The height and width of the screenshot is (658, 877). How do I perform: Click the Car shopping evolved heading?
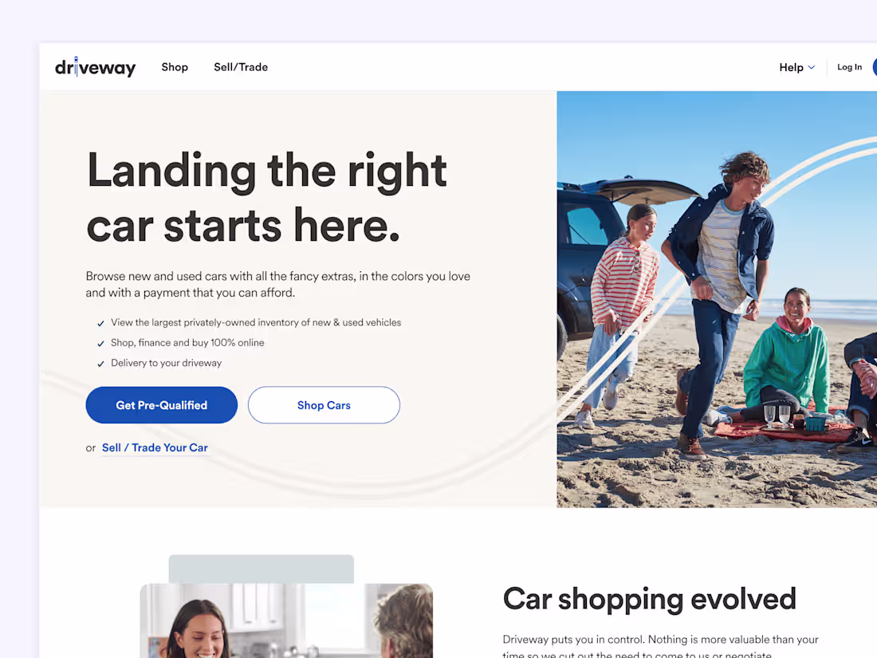point(649,599)
